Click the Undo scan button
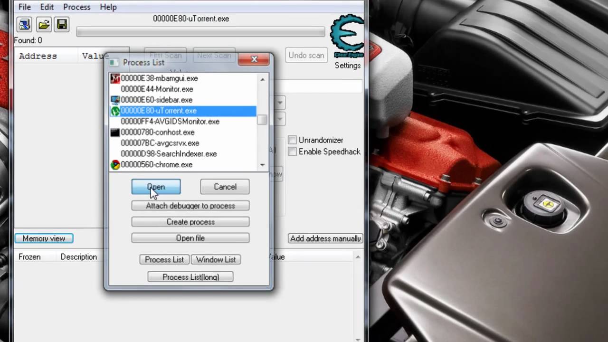The height and width of the screenshot is (342, 608). (x=306, y=55)
